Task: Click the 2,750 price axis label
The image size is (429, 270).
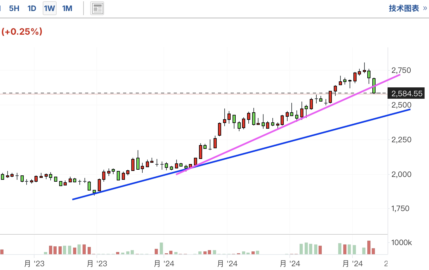Action: (x=401, y=70)
